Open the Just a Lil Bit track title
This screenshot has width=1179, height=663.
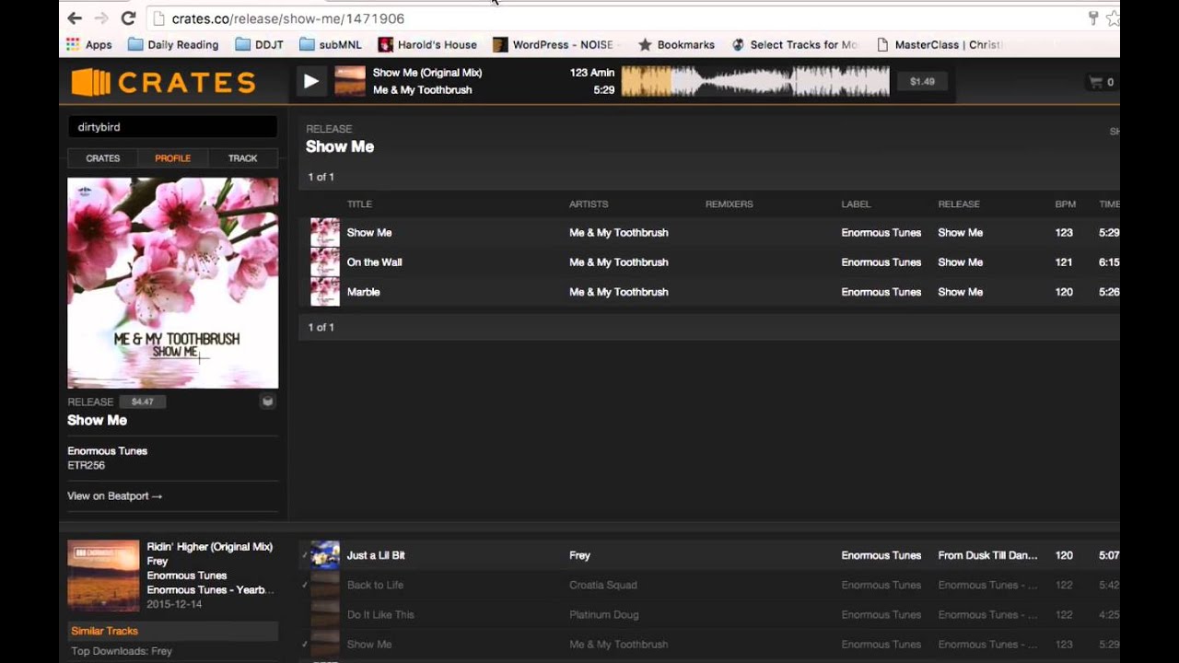[x=375, y=555]
